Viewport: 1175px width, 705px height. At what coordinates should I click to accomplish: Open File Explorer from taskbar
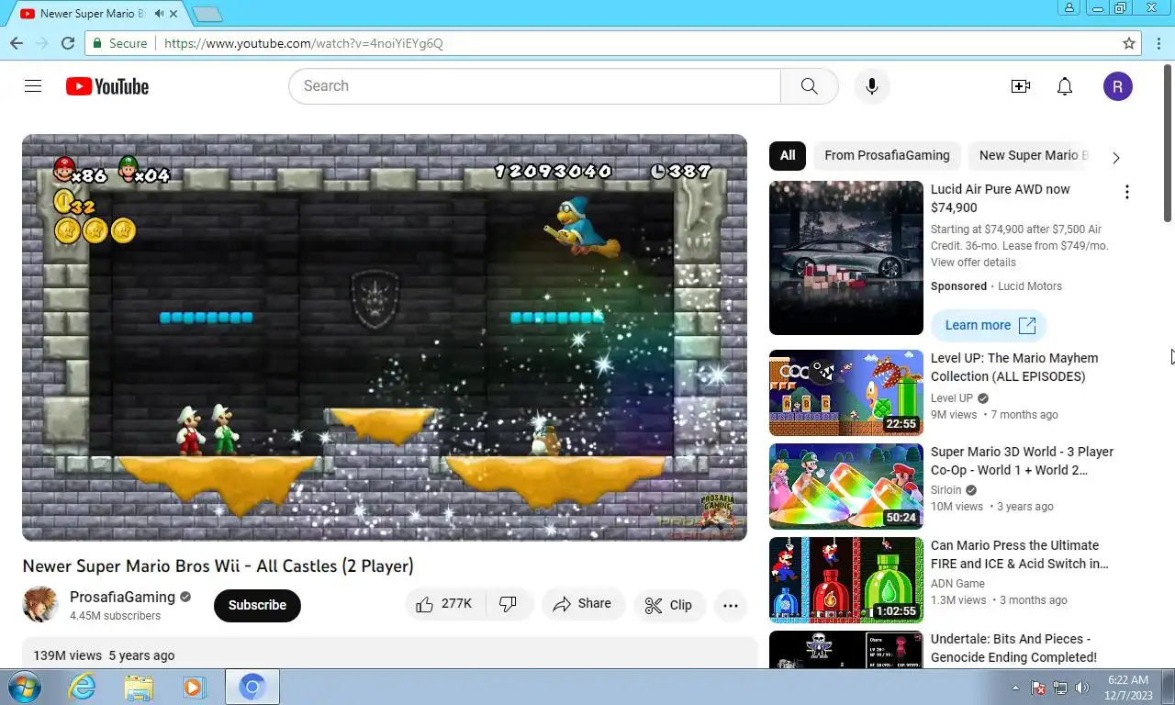pyautogui.click(x=139, y=687)
